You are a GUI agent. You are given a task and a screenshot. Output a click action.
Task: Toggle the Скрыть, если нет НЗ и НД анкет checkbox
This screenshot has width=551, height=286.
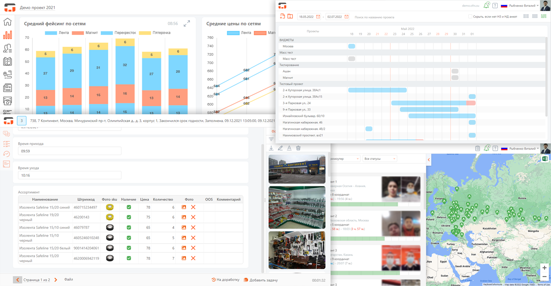tap(471, 17)
